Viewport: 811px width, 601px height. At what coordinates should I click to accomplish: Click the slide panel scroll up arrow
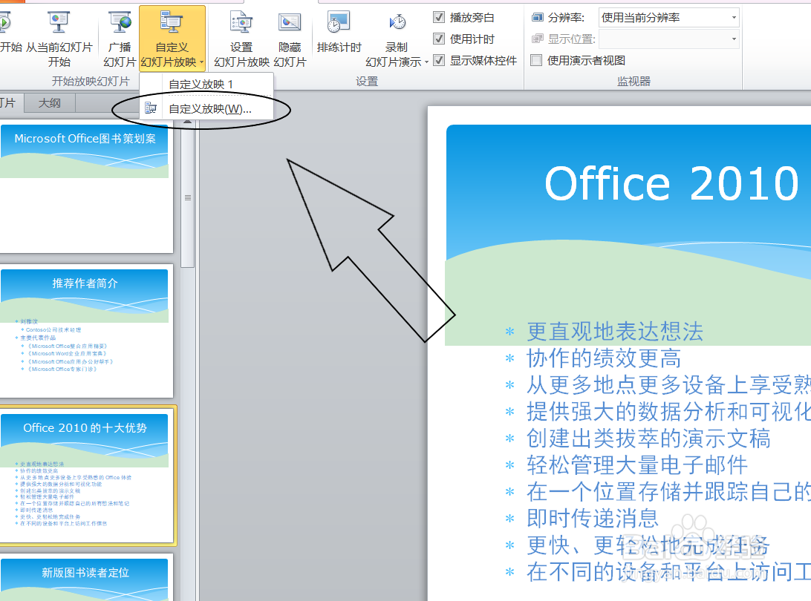[188, 122]
